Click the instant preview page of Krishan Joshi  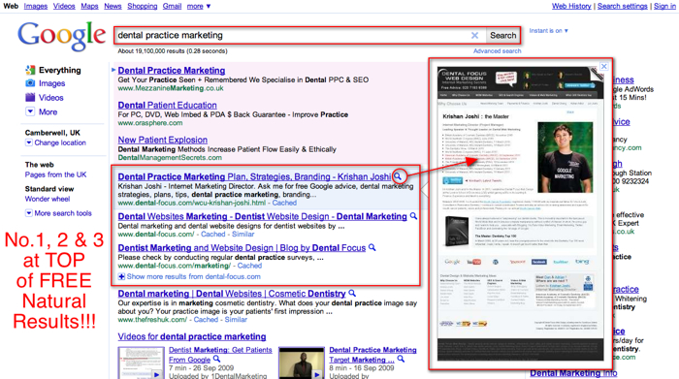tap(521, 213)
